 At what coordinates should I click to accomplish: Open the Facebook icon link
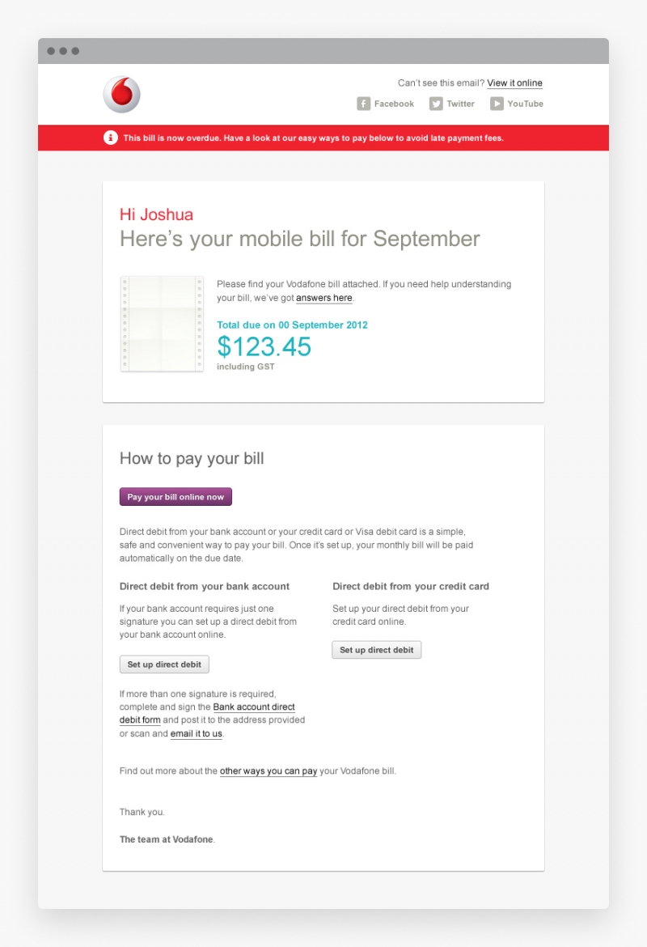pos(363,104)
